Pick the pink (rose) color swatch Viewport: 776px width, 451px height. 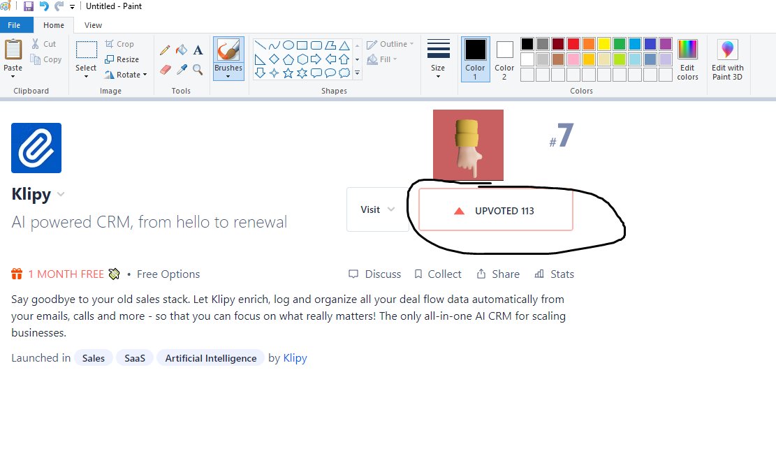573,59
